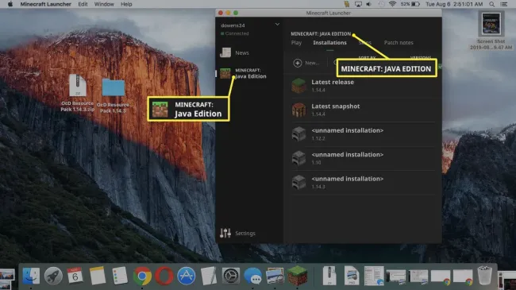This screenshot has width=516, height=290.
Task: Open TextEdit pen-and-paper icon in the Dock
Action: [209, 276]
